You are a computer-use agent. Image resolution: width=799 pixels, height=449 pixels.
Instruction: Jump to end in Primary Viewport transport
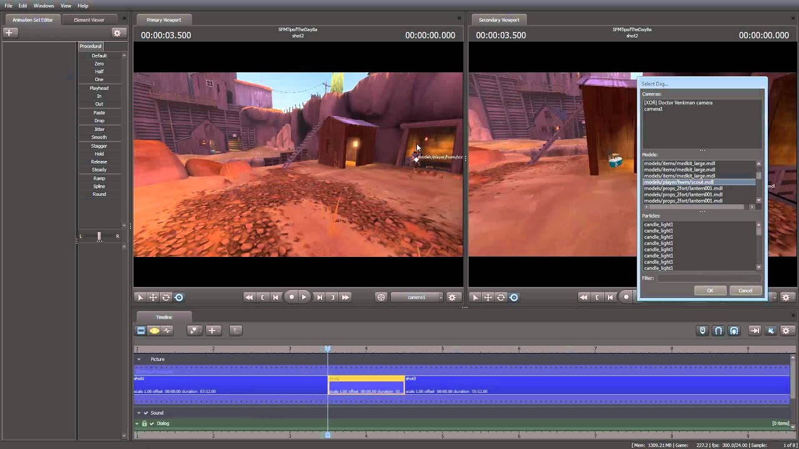345,297
